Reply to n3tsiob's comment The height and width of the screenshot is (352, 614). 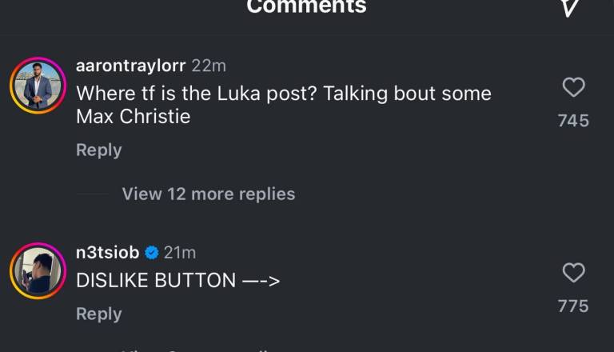[x=98, y=314]
